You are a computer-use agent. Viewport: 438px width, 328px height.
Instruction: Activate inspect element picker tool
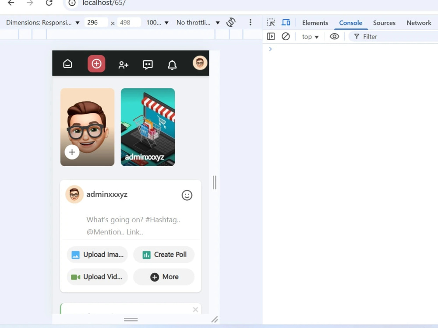[271, 23]
